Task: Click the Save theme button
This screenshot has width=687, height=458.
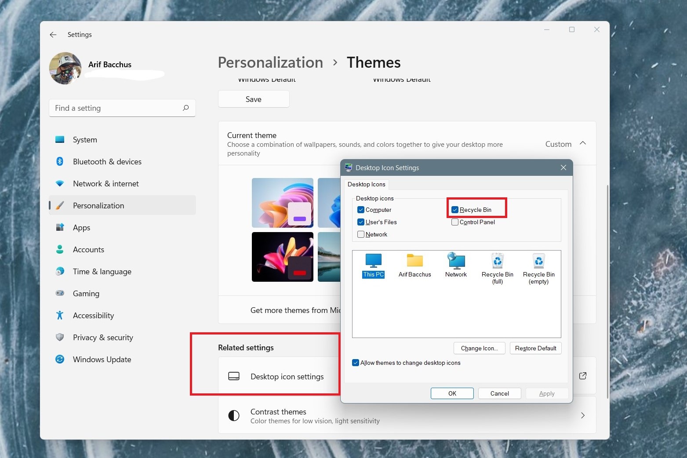Action: click(254, 99)
